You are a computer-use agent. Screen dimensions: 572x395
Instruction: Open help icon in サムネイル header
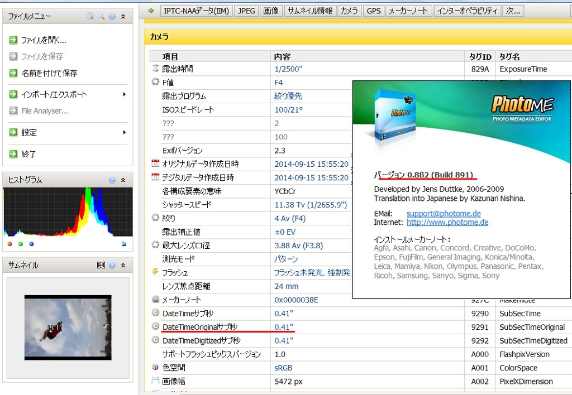pos(112,265)
